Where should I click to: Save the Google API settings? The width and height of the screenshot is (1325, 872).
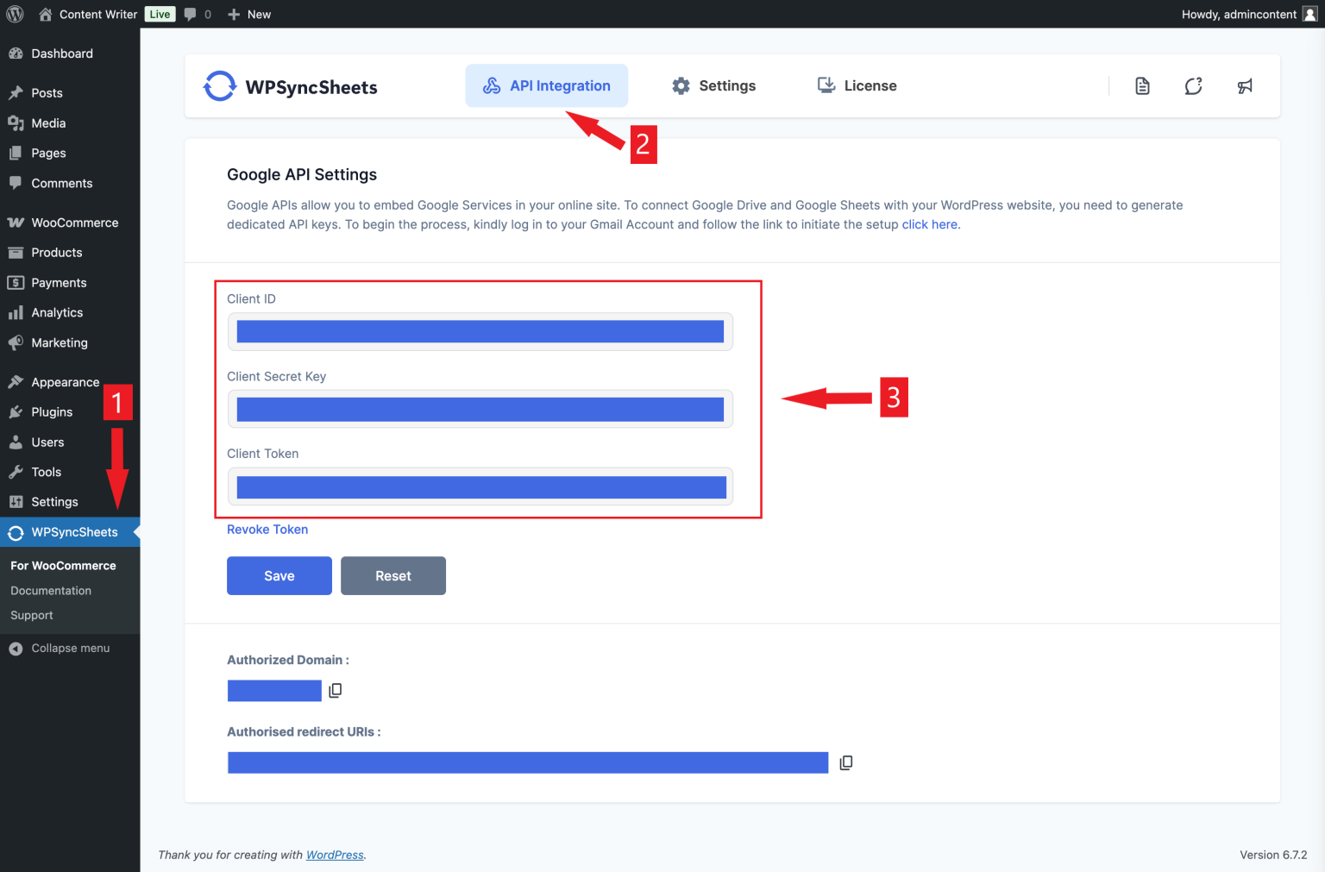pyautogui.click(x=279, y=575)
